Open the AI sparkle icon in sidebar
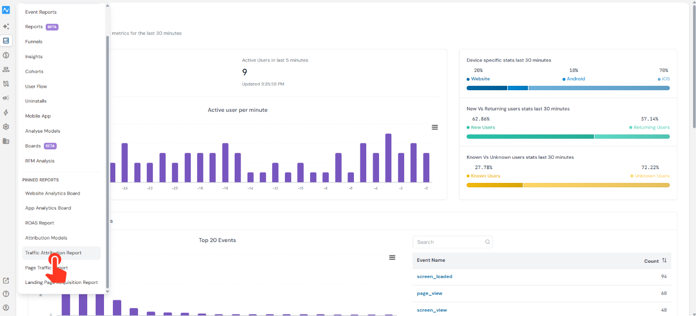Viewport: 696px width, 316px height. pos(6,27)
